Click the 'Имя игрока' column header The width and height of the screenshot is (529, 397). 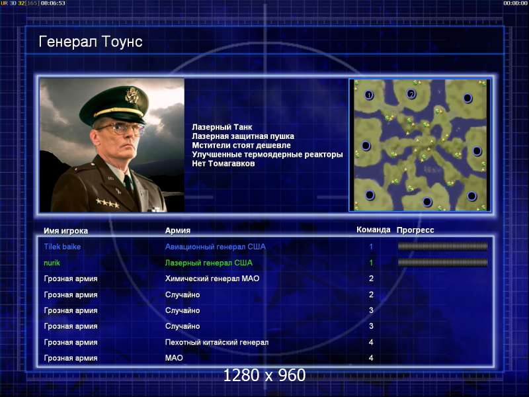(65, 231)
